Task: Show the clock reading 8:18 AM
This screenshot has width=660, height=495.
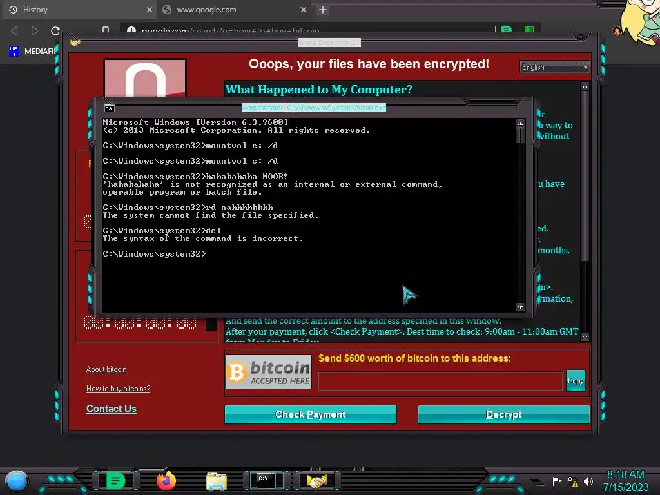Action: tap(625, 475)
